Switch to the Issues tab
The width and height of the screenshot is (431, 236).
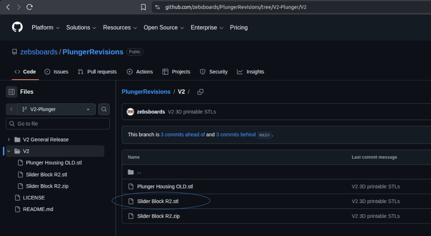[x=56, y=72]
